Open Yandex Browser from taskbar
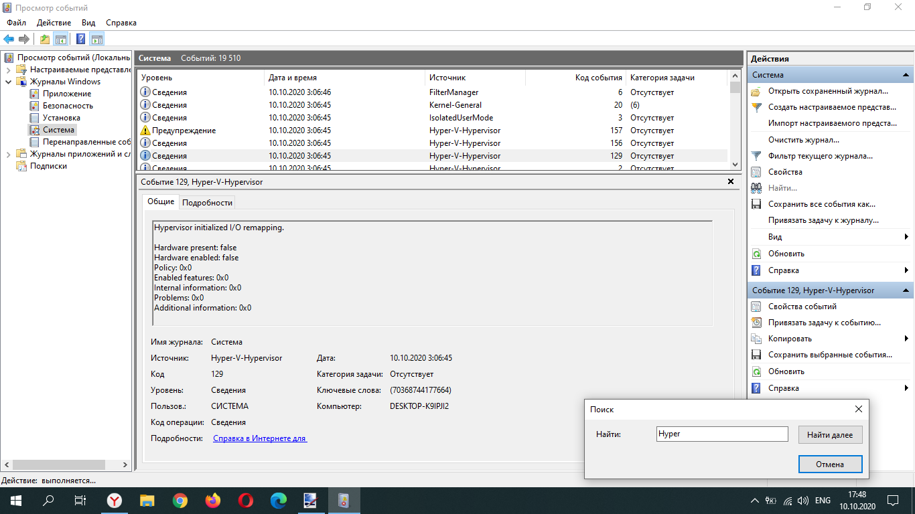This screenshot has height=514, width=915. 115,500
